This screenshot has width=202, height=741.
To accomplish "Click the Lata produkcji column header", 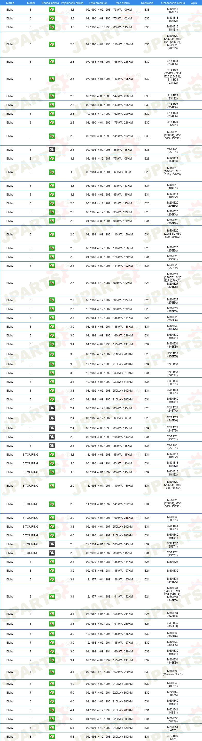I will [x=98, y=3].
